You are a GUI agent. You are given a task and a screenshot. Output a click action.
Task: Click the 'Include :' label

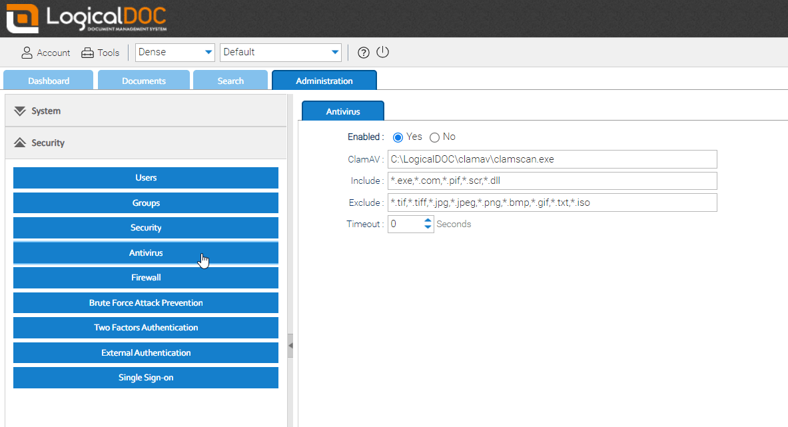coord(368,181)
